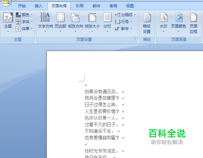The image size is (203, 158).
Task: Expand the 纸张方向 dropdown arrow
Action: [x=76, y=31]
